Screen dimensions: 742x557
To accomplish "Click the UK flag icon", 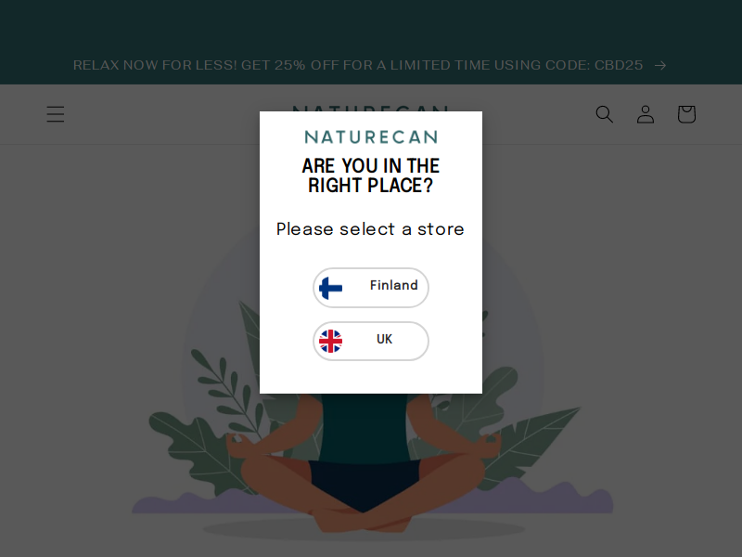I will [x=330, y=341].
